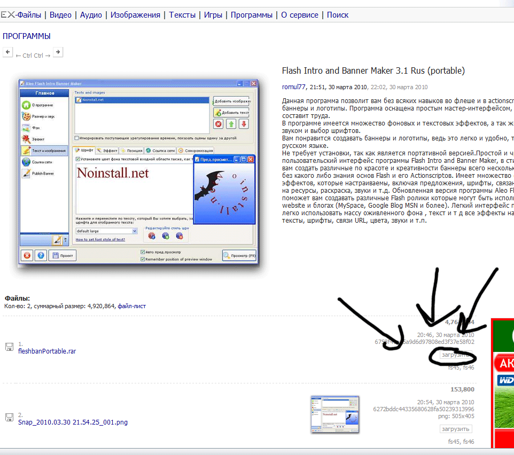Viewport: 514px width, 455px height.
Task: Click загрузить button for fleshbanPortable.rar
Action: tap(456, 355)
